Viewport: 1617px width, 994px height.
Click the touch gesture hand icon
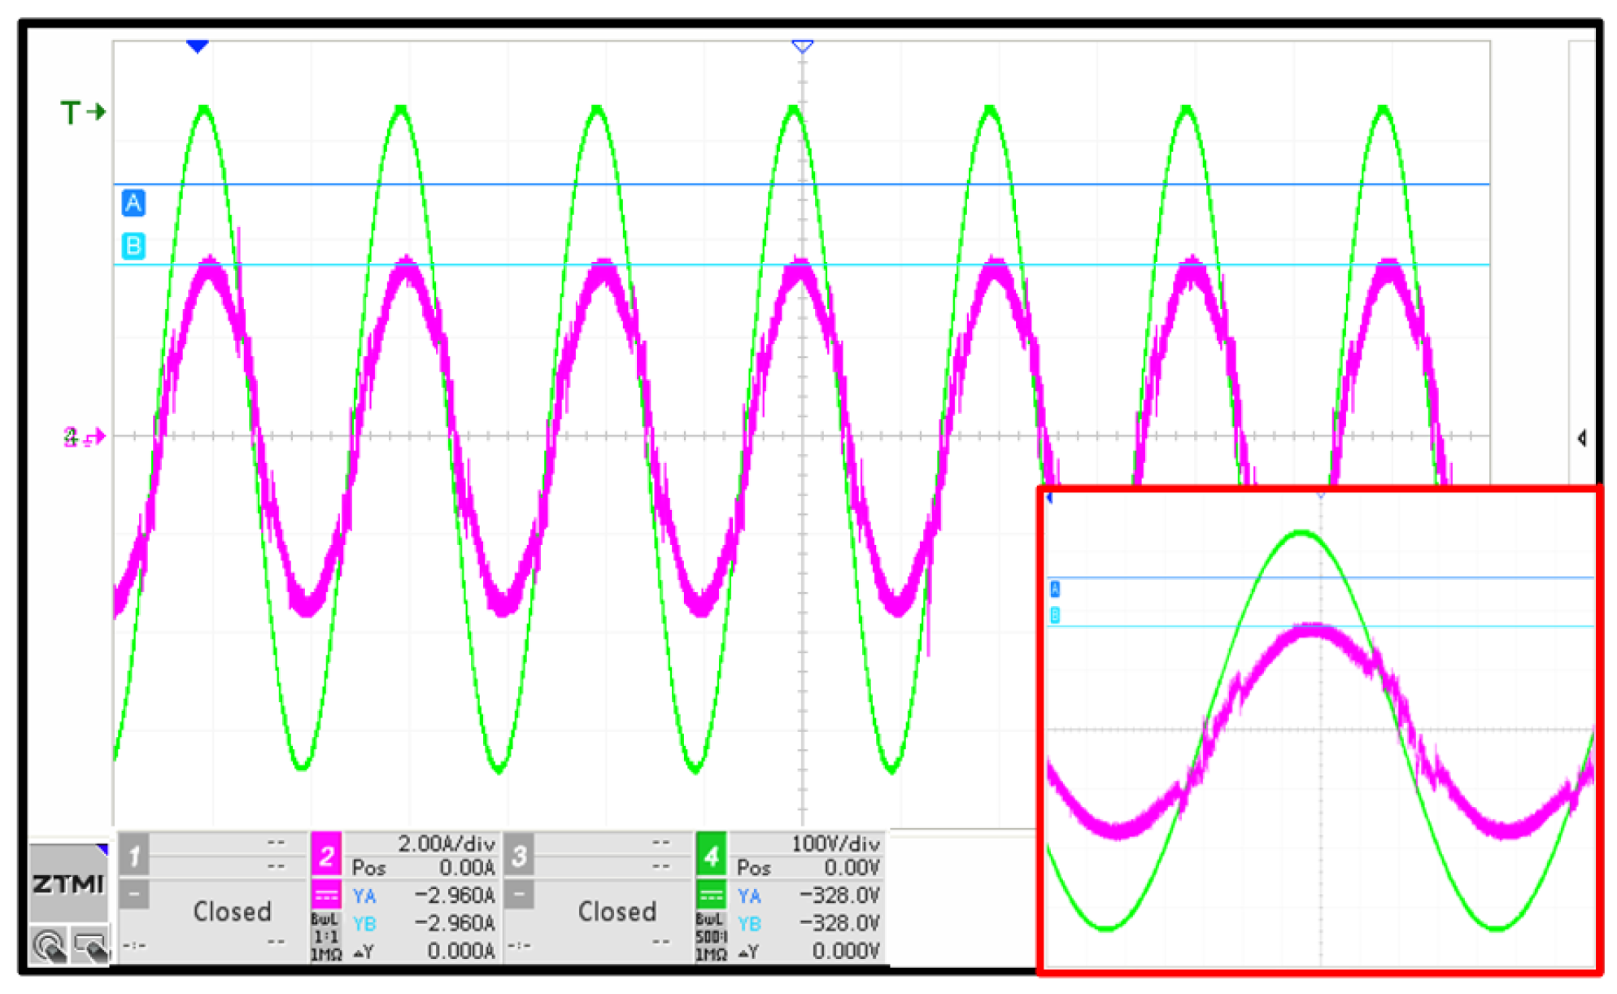pyautogui.click(x=50, y=946)
